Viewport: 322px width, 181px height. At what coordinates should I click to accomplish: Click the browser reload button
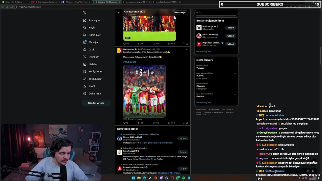[x=7, y=7]
